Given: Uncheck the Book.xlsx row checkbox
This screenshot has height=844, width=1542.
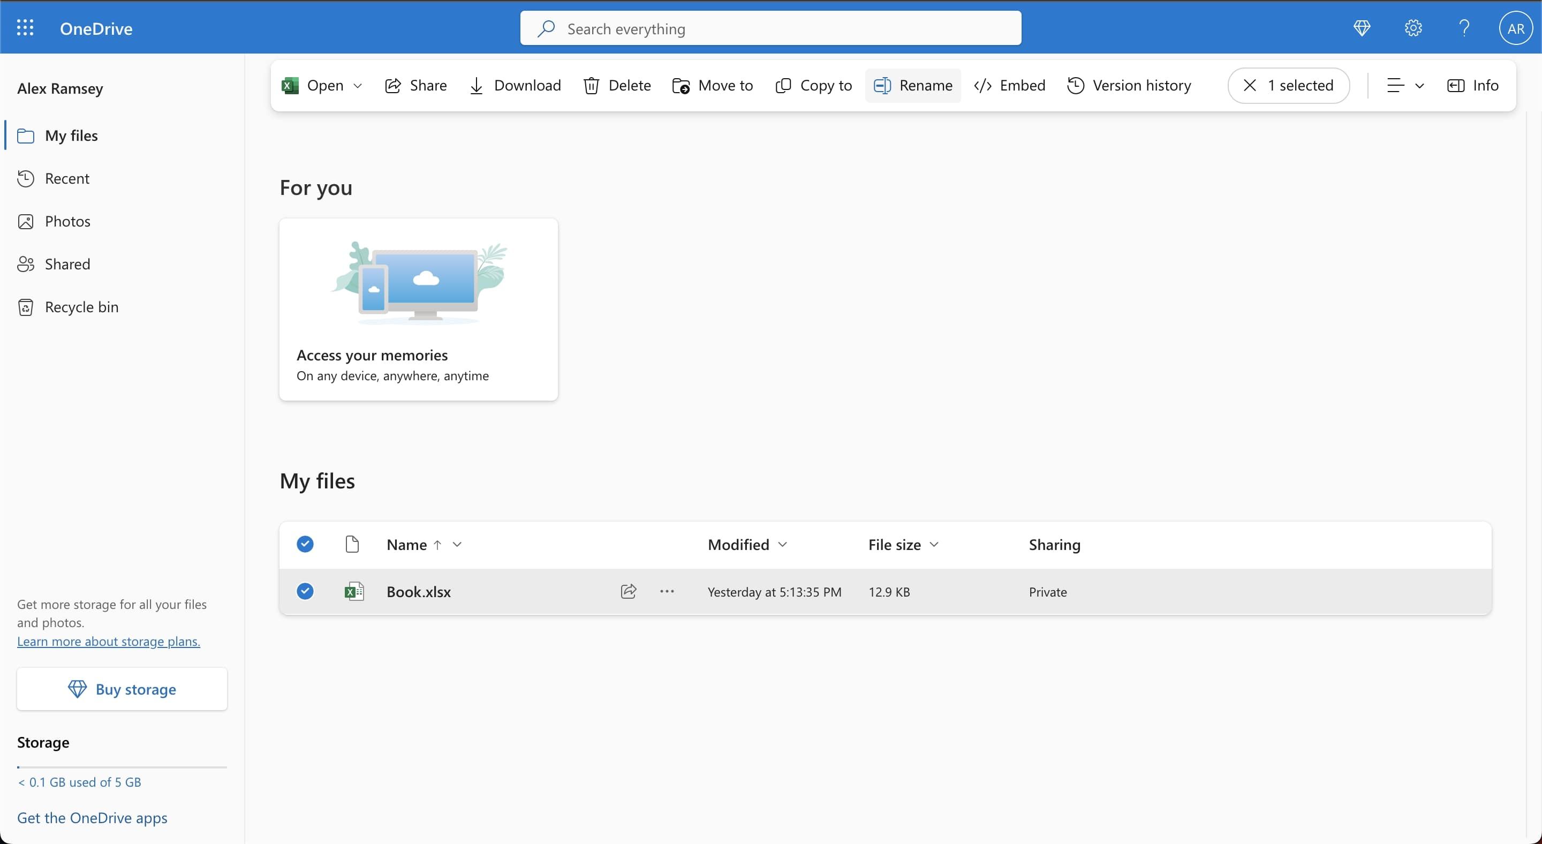Looking at the screenshot, I should click(x=305, y=591).
